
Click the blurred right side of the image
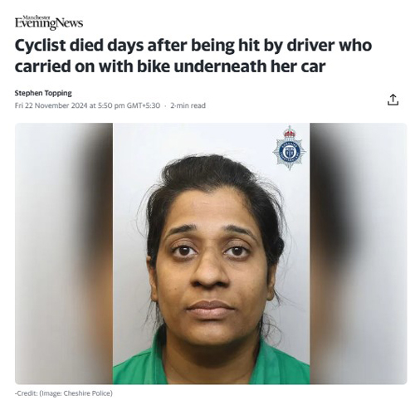point(359,253)
